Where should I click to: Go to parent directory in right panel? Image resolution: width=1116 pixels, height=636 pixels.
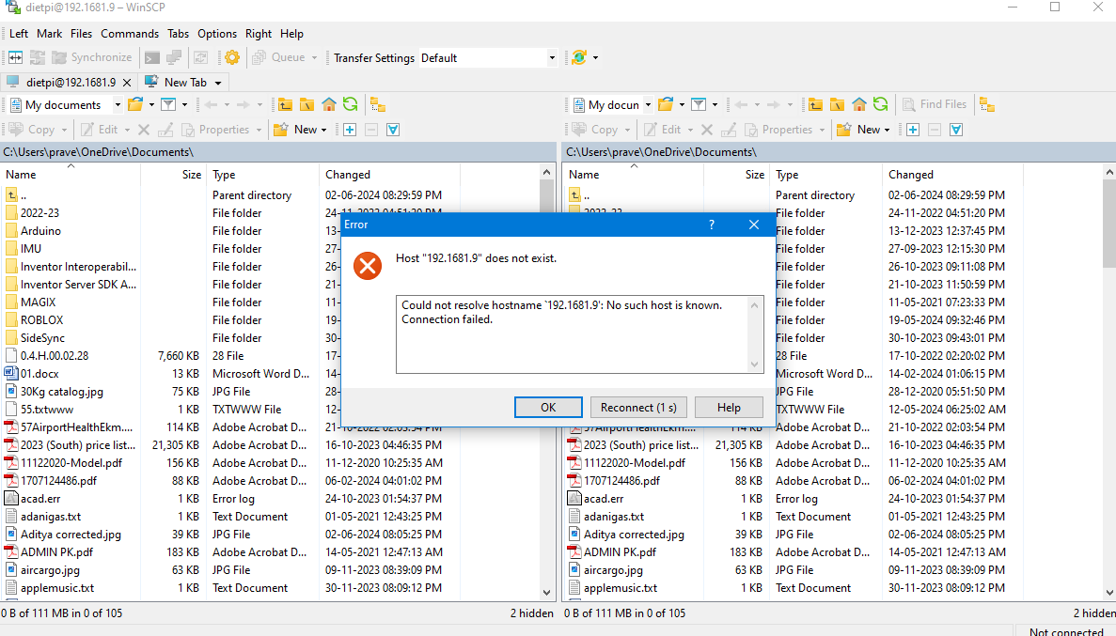(x=816, y=104)
